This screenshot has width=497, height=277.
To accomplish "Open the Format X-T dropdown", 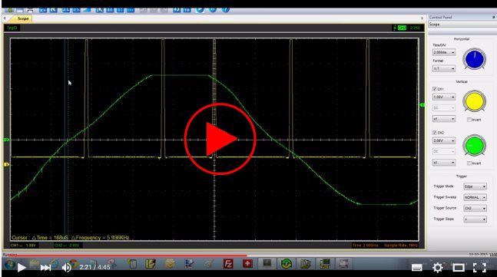I will 444,68.
